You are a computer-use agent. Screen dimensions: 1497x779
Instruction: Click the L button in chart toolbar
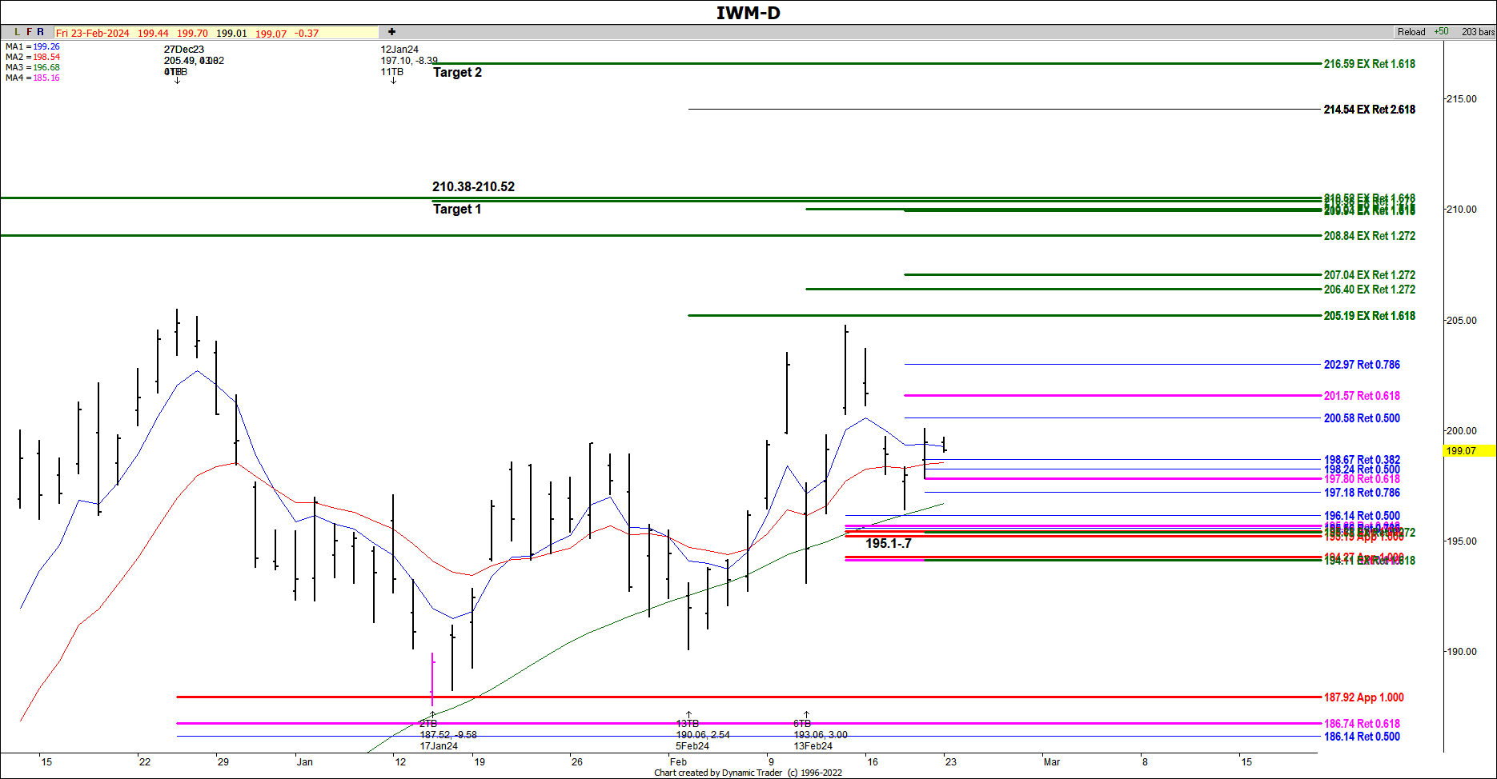point(17,32)
